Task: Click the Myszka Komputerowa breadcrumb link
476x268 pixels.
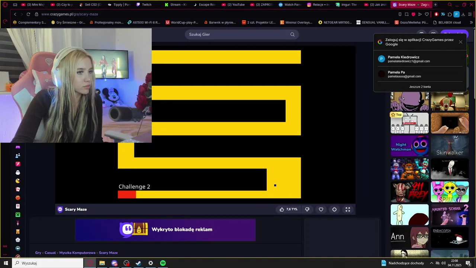Action: point(77,253)
